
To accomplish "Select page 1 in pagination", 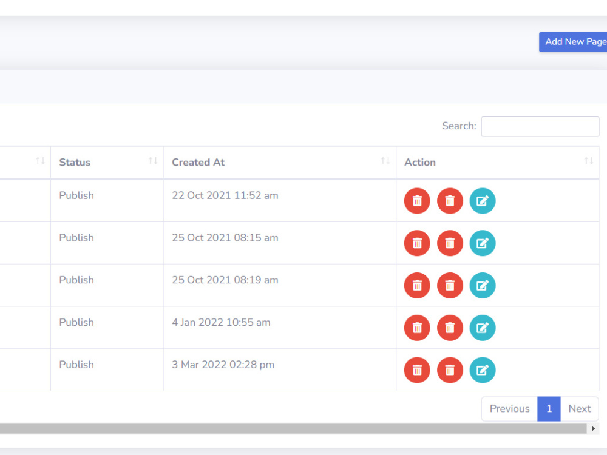I will pyautogui.click(x=549, y=408).
